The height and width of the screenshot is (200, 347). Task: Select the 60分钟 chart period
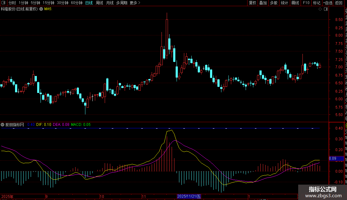(x=77, y=3)
